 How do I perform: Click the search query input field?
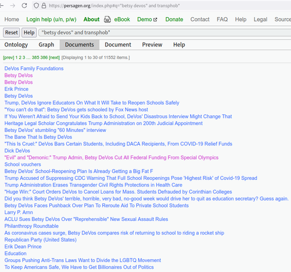(x=165, y=32)
